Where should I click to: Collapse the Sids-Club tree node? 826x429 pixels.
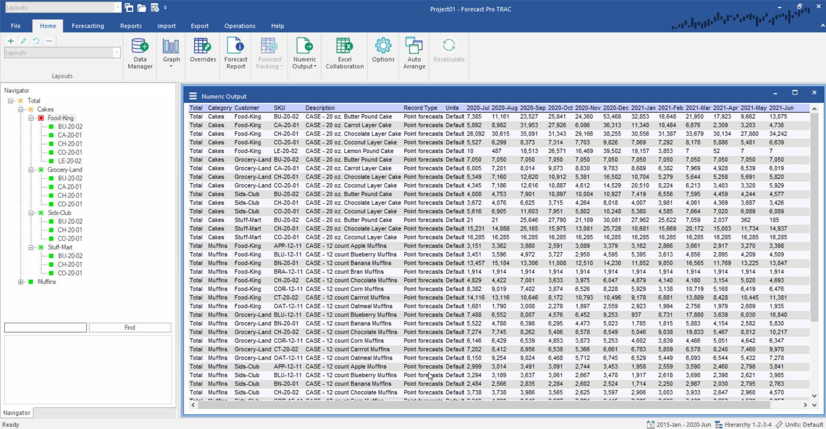(x=31, y=213)
